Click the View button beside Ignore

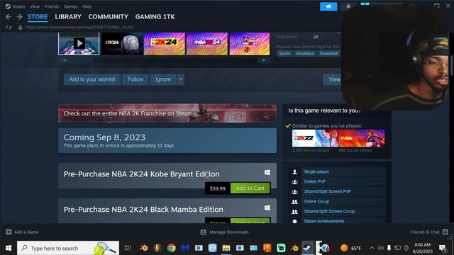click(333, 79)
